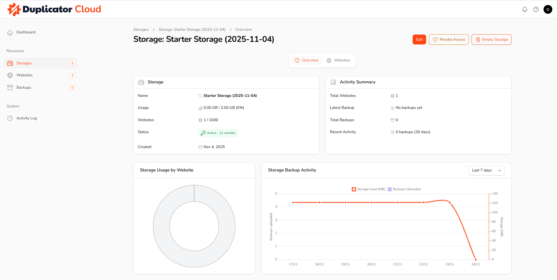
Task: Go to Storages breadcrumb link
Action: click(x=141, y=30)
